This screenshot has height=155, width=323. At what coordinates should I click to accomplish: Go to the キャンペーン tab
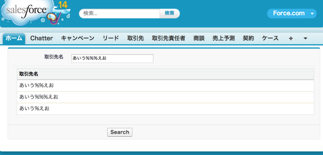[78, 38]
